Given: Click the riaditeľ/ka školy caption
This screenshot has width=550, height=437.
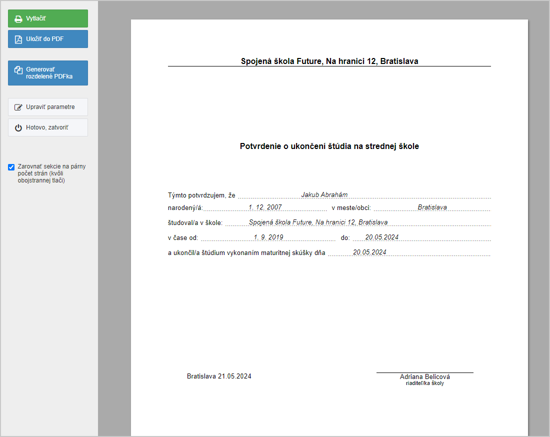Looking at the screenshot, I should 425,383.
